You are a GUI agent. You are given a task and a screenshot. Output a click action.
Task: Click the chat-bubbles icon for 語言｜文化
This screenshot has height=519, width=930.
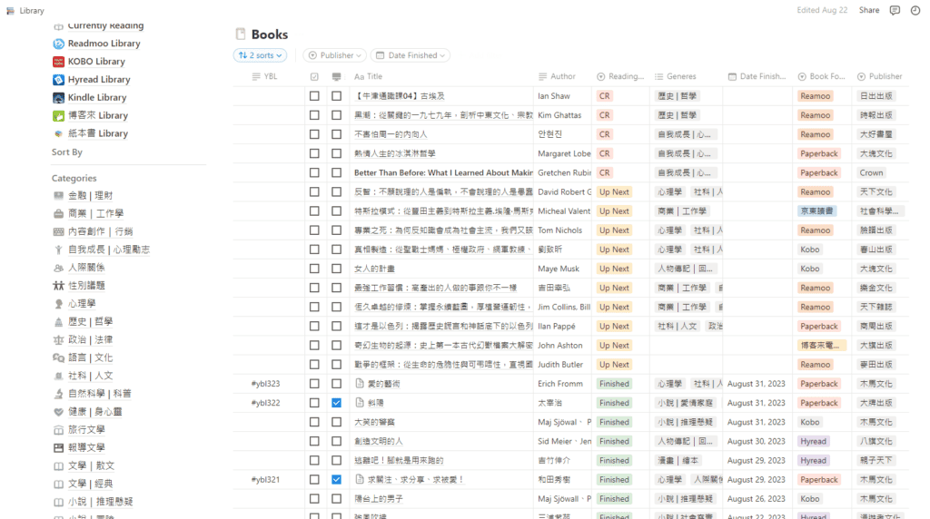pyautogui.click(x=58, y=357)
